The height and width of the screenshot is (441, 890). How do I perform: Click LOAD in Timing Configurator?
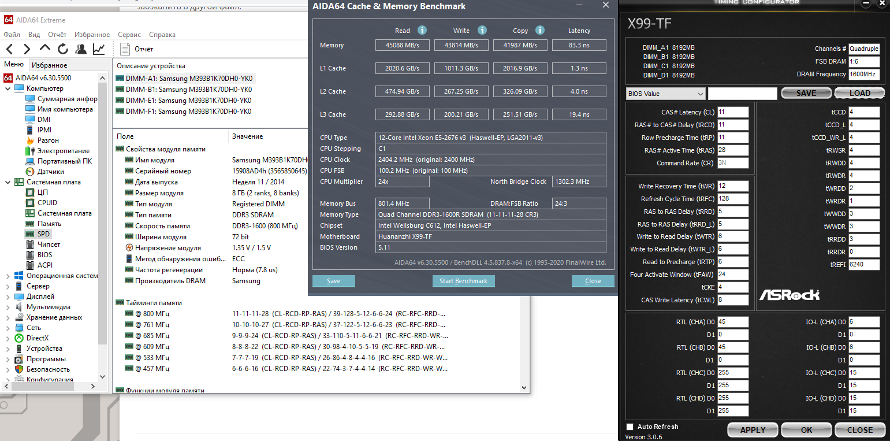tap(859, 93)
